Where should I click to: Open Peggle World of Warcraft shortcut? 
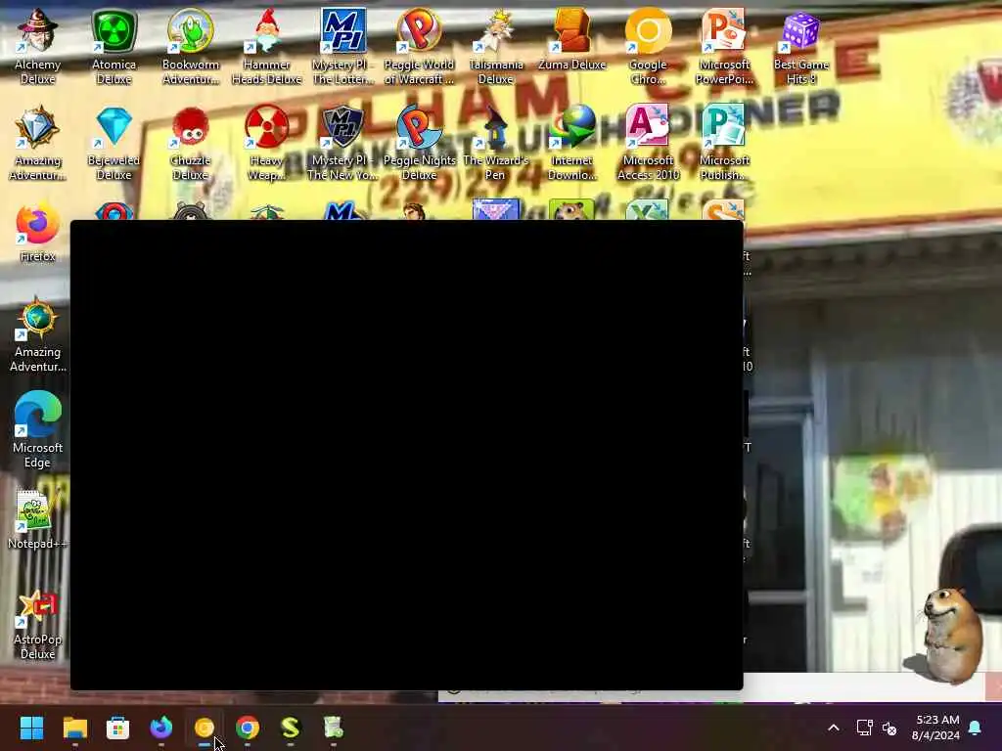419,46
